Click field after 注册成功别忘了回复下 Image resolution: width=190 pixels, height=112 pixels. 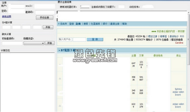coord(121,7)
